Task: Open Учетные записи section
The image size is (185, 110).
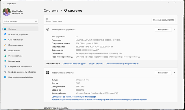Action: pyautogui.click(x=21, y=56)
